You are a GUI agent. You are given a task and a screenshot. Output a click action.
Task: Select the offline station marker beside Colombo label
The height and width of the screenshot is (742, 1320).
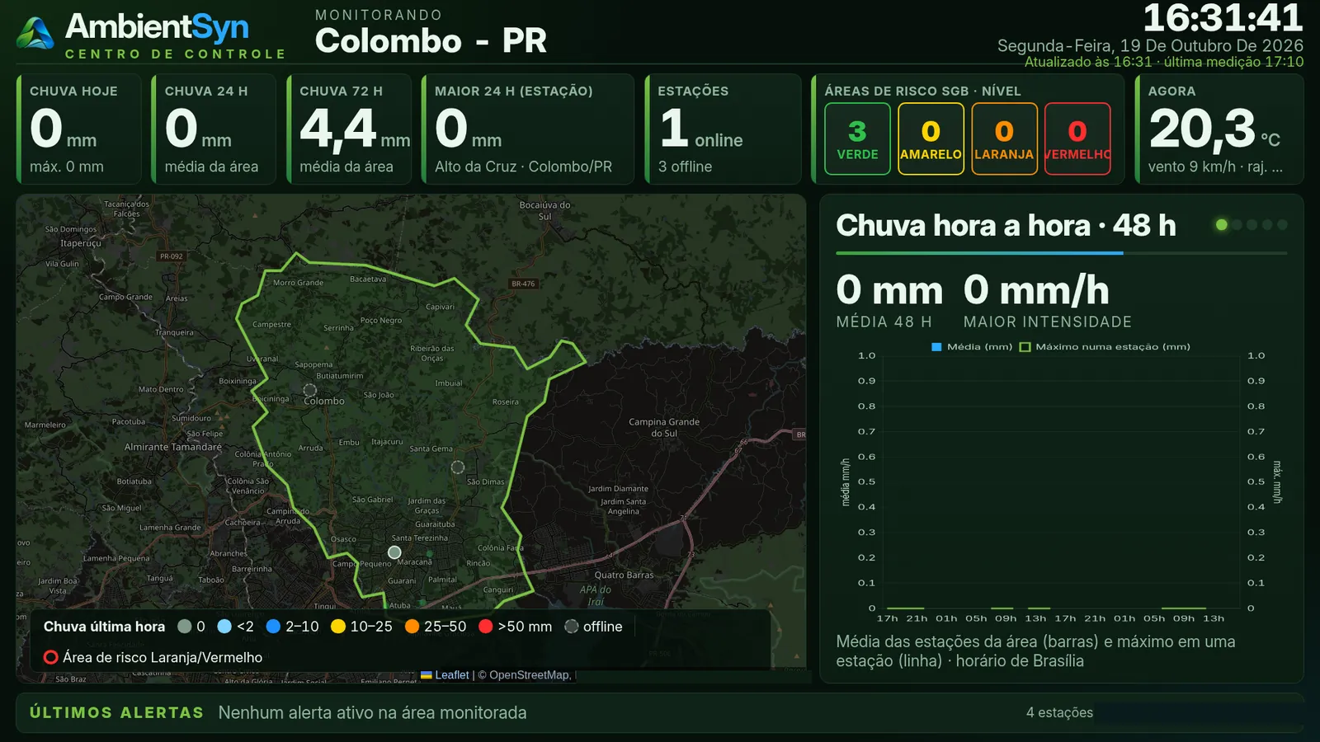click(310, 390)
